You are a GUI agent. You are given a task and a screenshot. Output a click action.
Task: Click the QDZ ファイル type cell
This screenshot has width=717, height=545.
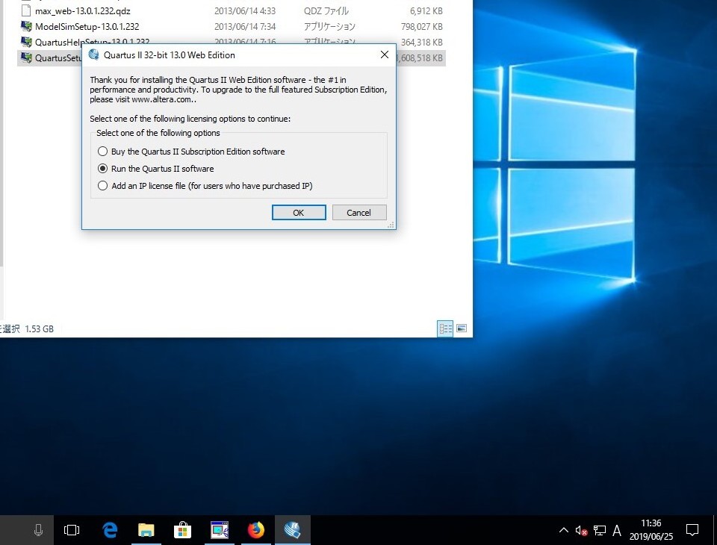[x=326, y=10]
